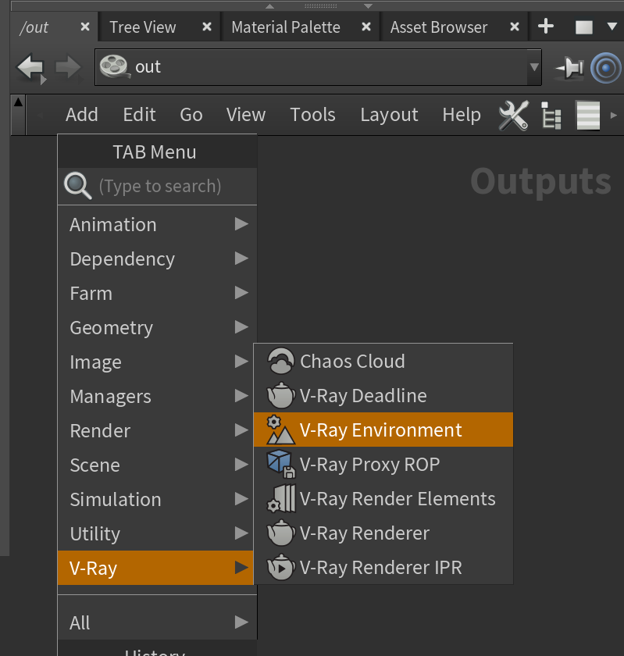The width and height of the screenshot is (624, 656).
Task: Choose V-Ray Render Elements node
Action: tap(383, 498)
